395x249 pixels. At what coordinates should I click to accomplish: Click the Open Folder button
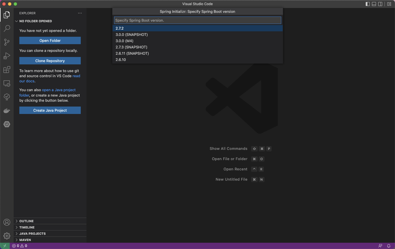pos(50,40)
